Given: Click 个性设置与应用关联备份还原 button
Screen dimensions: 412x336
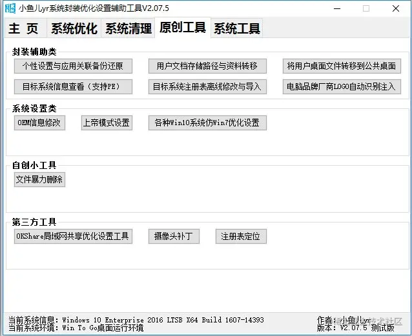Looking at the screenshot, I should 73,66.
